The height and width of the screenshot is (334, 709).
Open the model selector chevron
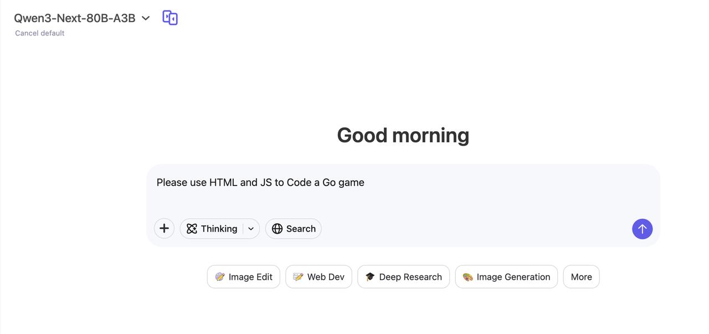(146, 18)
